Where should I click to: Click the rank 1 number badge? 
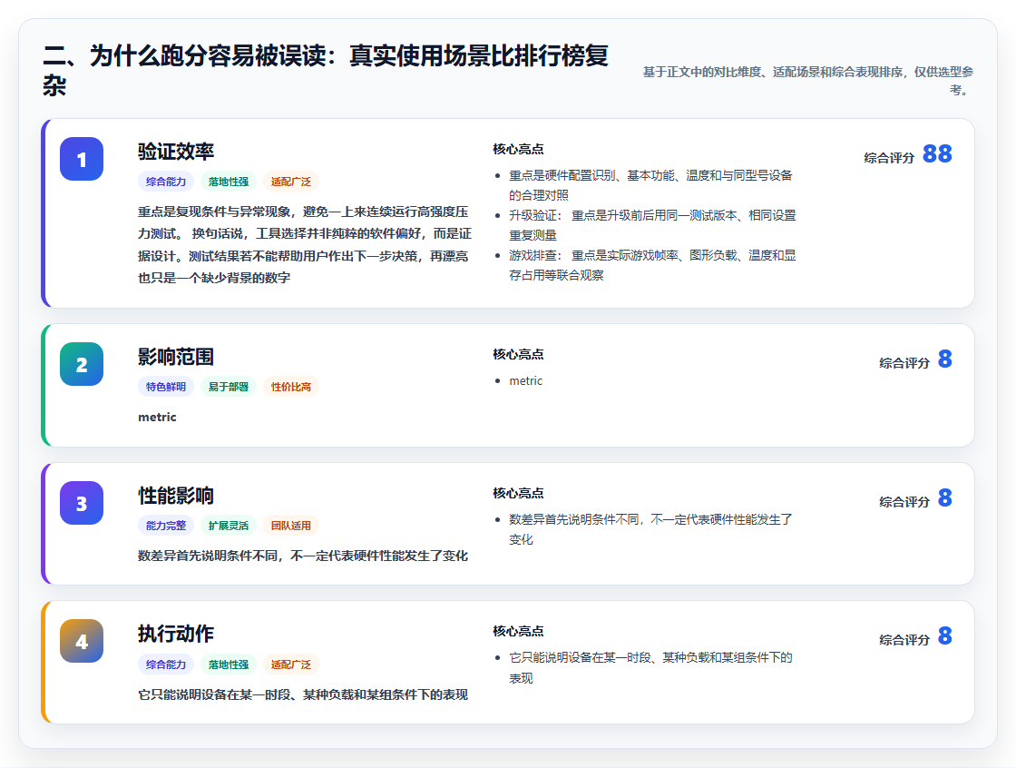[82, 159]
